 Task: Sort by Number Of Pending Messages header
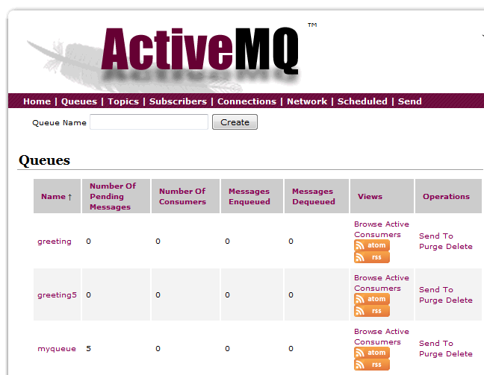click(x=113, y=197)
